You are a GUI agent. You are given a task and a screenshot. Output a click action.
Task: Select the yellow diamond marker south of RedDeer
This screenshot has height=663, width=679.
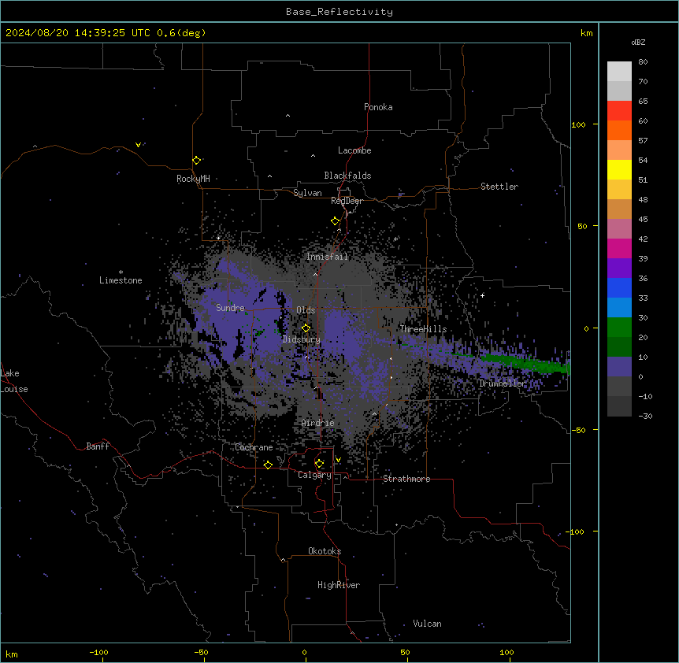pyautogui.click(x=336, y=220)
